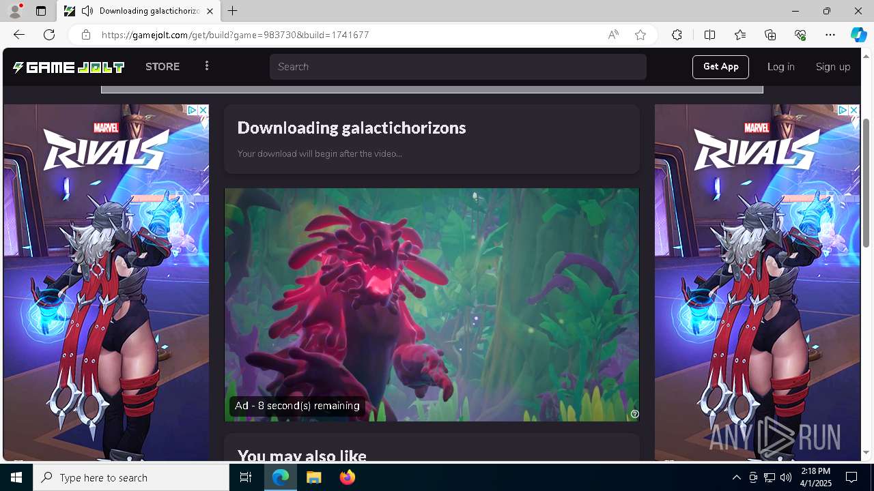Open the notification center icon
The height and width of the screenshot is (491, 874).
(x=851, y=477)
